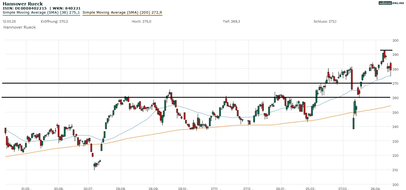Click the long green candle bottoming near 238
This screenshot has width=406, height=190.
353,123
